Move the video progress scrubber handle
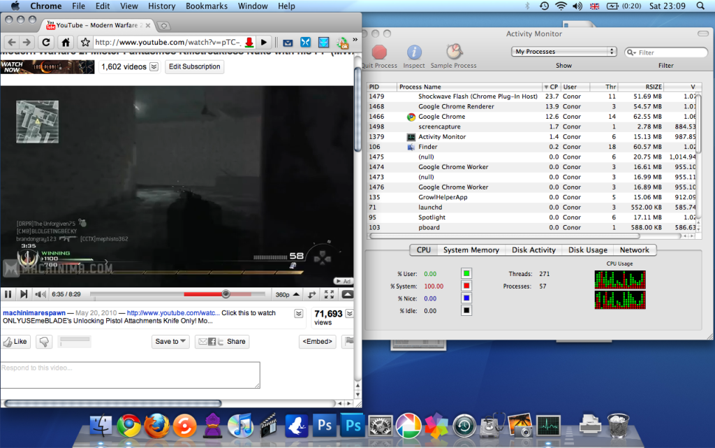The height and width of the screenshot is (448, 715). [x=226, y=294]
